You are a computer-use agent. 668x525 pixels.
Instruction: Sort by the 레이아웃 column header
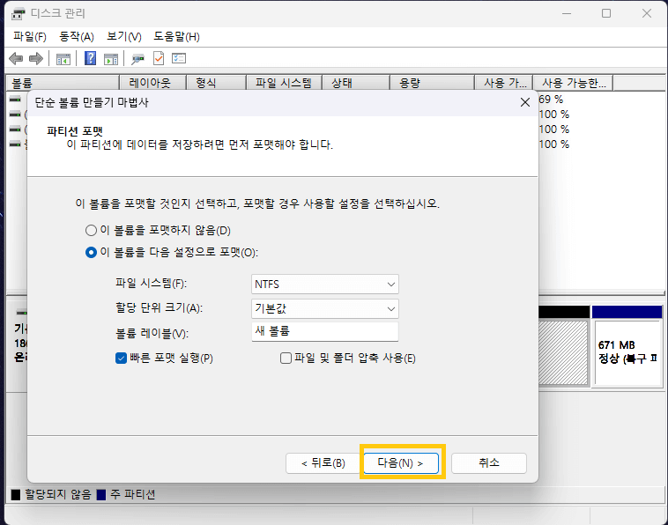point(152,83)
